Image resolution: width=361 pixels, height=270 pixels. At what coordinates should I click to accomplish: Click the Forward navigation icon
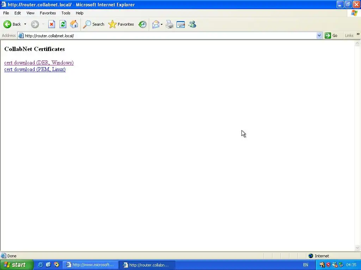[x=35, y=24]
